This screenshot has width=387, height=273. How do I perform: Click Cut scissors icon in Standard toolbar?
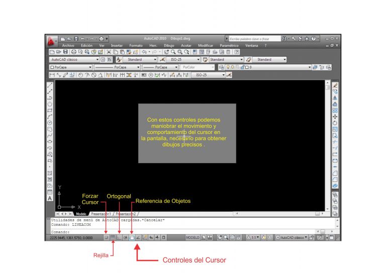click(109, 52)
